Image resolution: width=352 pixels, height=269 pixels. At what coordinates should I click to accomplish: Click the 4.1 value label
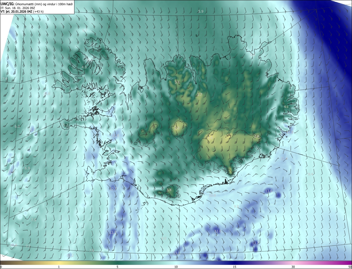pyautogui.click(x=286, y=107)
